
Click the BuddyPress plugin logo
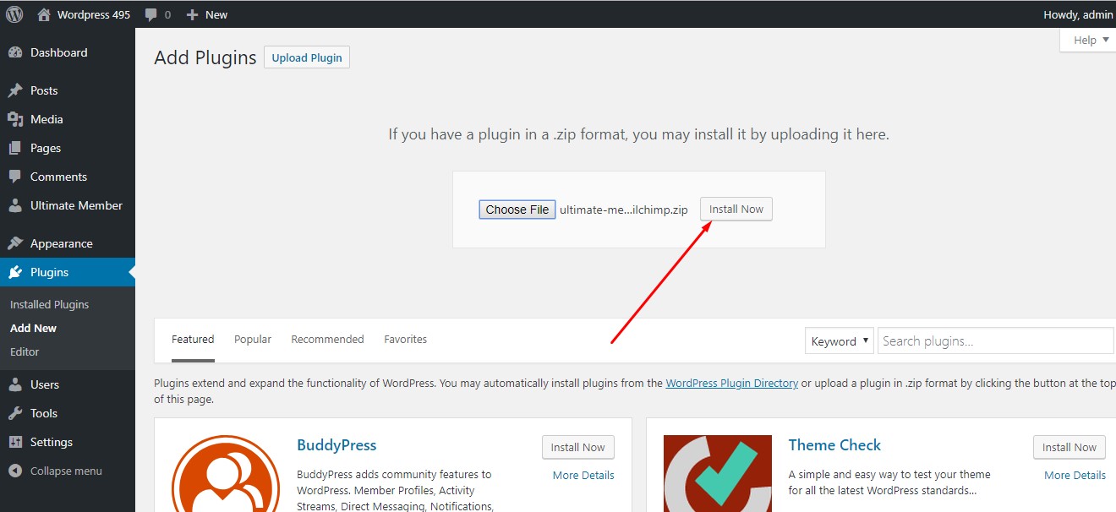[225, 474]
